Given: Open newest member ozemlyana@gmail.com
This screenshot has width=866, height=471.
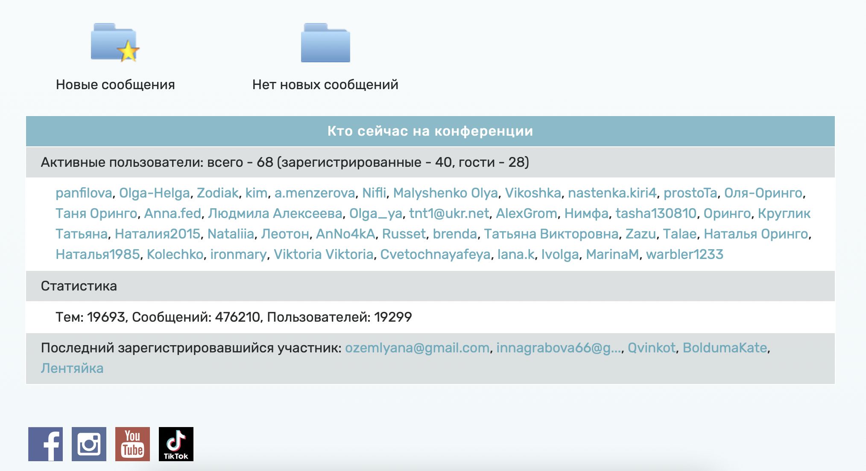Looking at the screenshot, I should (x=417, y=348).
